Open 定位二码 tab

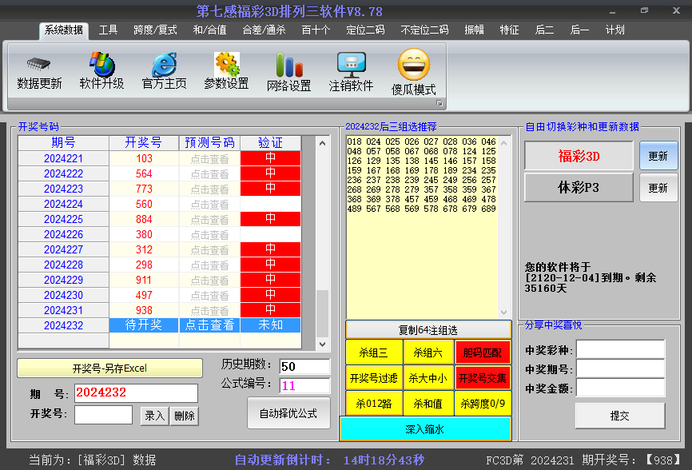pyautogui.click(x=365, y=30)
